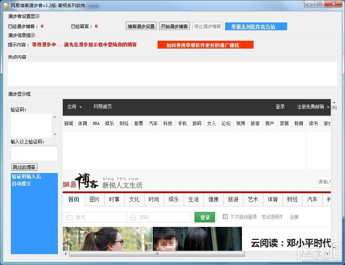Select the 旅游 tab in the blog tab bar
This screenshot has width=345, height=265.
coord(233,199)
